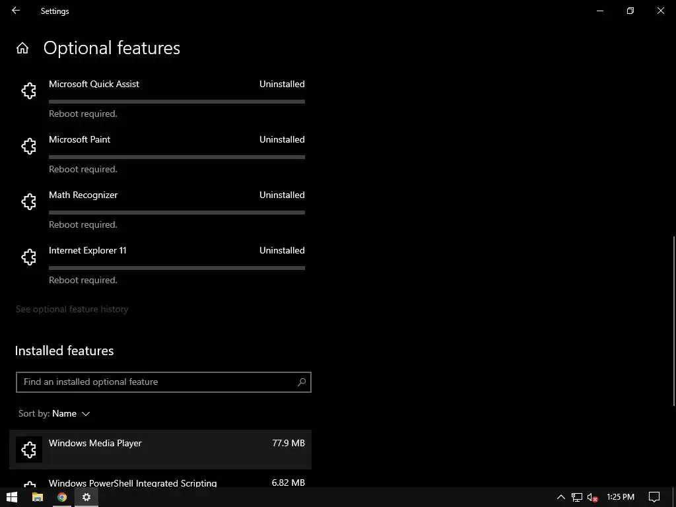Open the Sort by Name dropdown
This screenshot has width=676, height=507.
54,413
